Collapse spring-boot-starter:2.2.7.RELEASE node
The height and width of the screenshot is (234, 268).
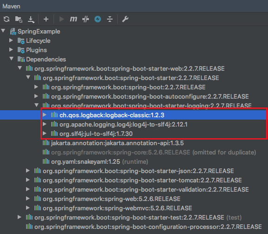pyautogui.click(x=28, y=77)
